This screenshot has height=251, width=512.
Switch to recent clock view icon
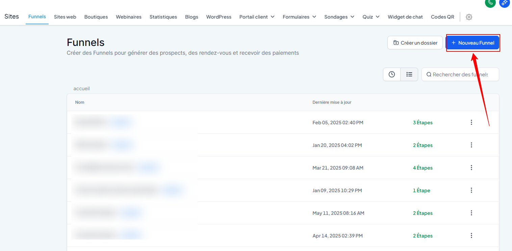point(392,74)
